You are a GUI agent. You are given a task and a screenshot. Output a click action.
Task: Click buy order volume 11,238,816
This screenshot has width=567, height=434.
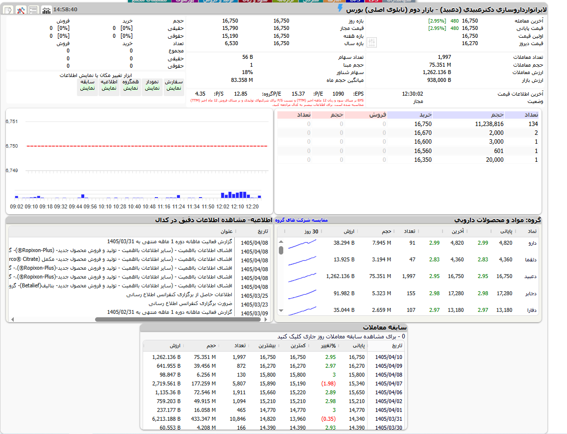coord(489,124)
